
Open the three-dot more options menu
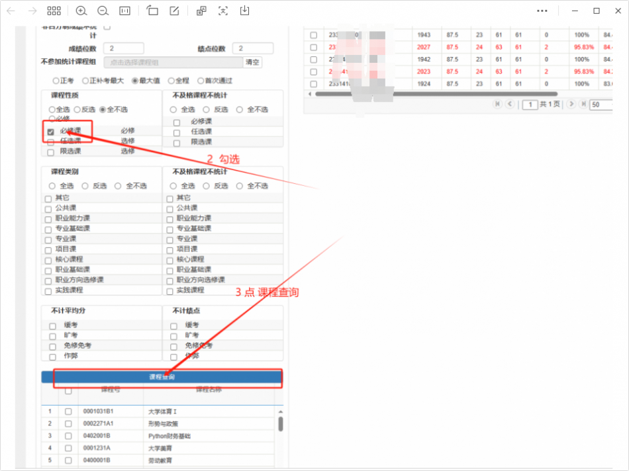(542, 11)
